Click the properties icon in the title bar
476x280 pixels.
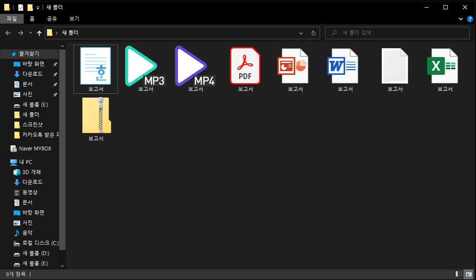(20, 7)
